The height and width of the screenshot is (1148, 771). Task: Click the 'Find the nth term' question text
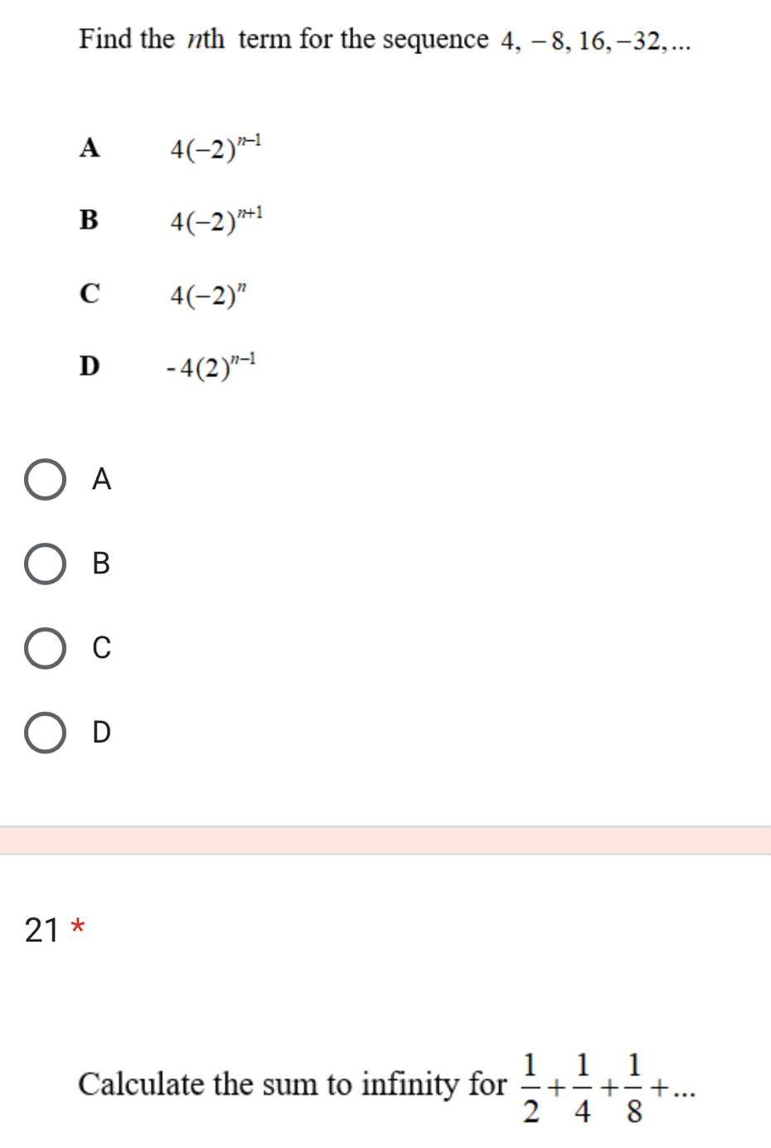pyautogui.click(x=283, y=39)
